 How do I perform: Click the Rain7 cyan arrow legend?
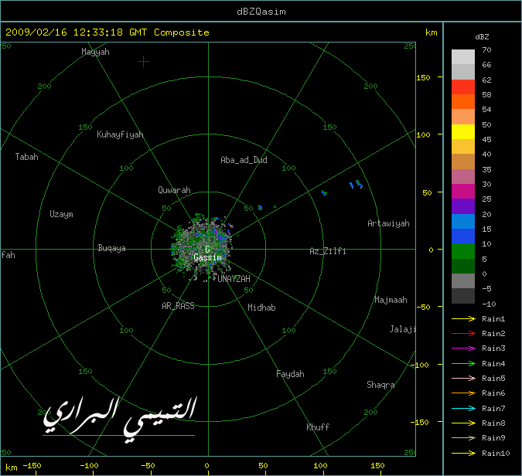(x=463, y=408)
